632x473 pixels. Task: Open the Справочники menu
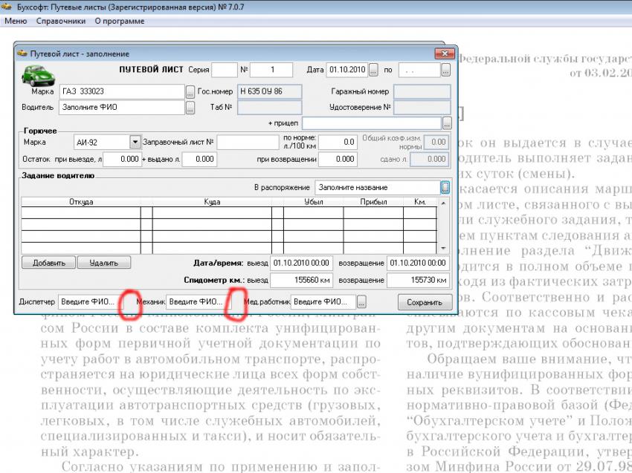click(60, 21)
